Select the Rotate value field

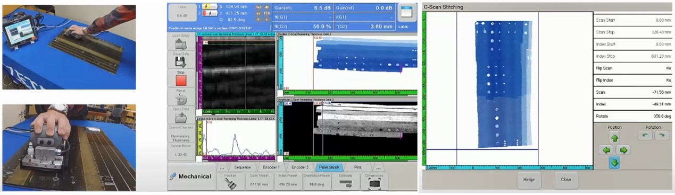634,116
